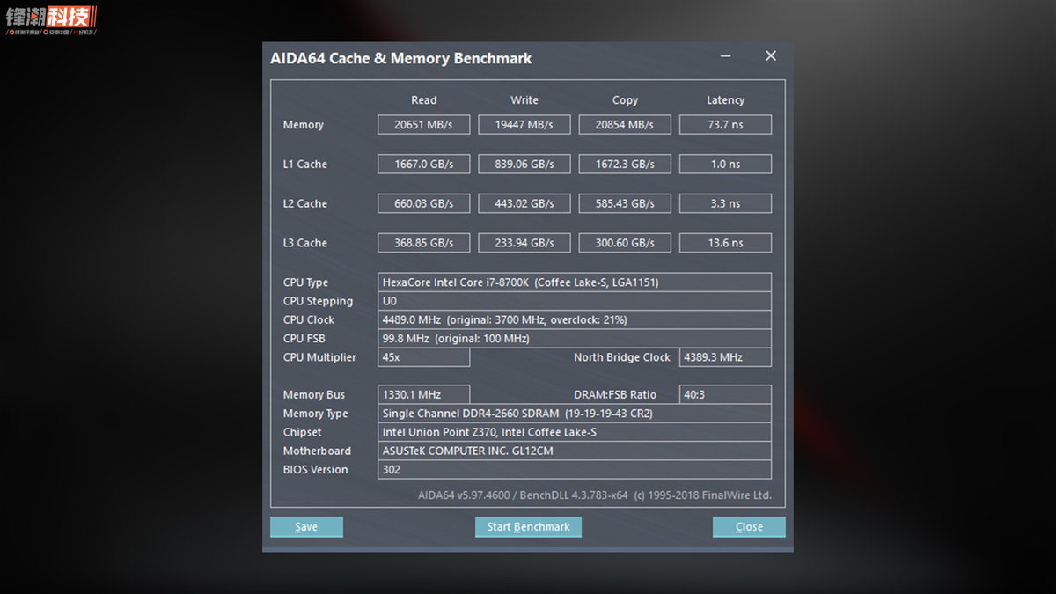Minimize the AIDA64 benchmark window
The image size is (1056, 594).
click(x=726, y=56)
